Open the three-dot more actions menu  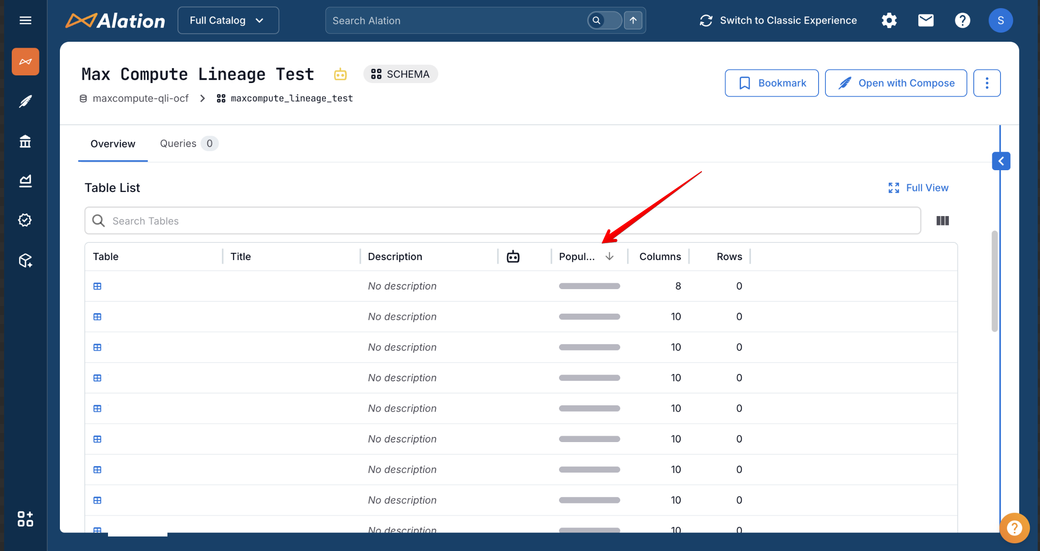[x=987, y=83]
